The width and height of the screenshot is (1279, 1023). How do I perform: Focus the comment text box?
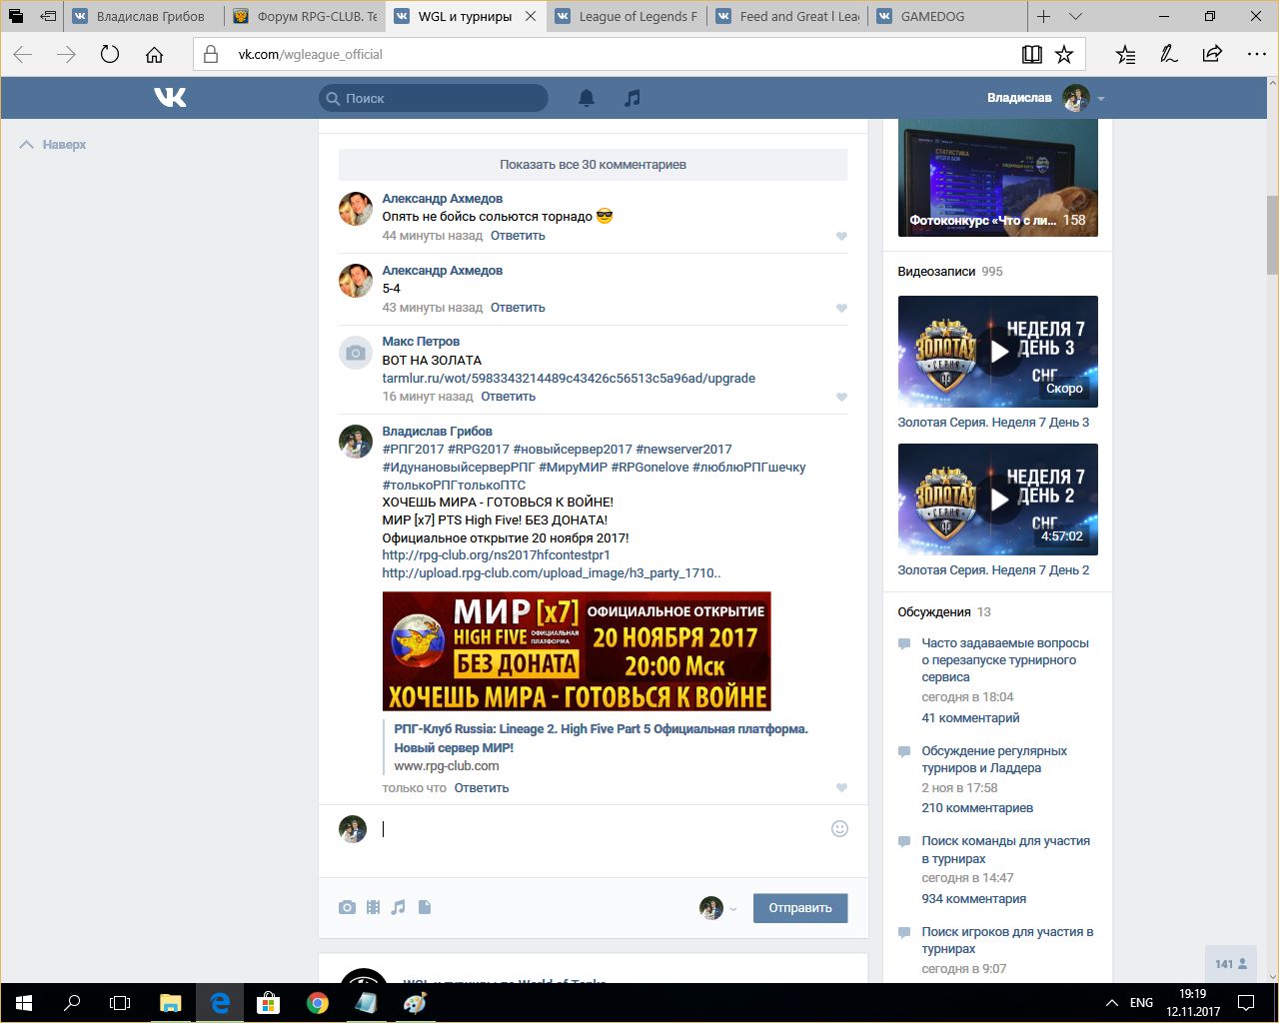(x=600, y=829)
